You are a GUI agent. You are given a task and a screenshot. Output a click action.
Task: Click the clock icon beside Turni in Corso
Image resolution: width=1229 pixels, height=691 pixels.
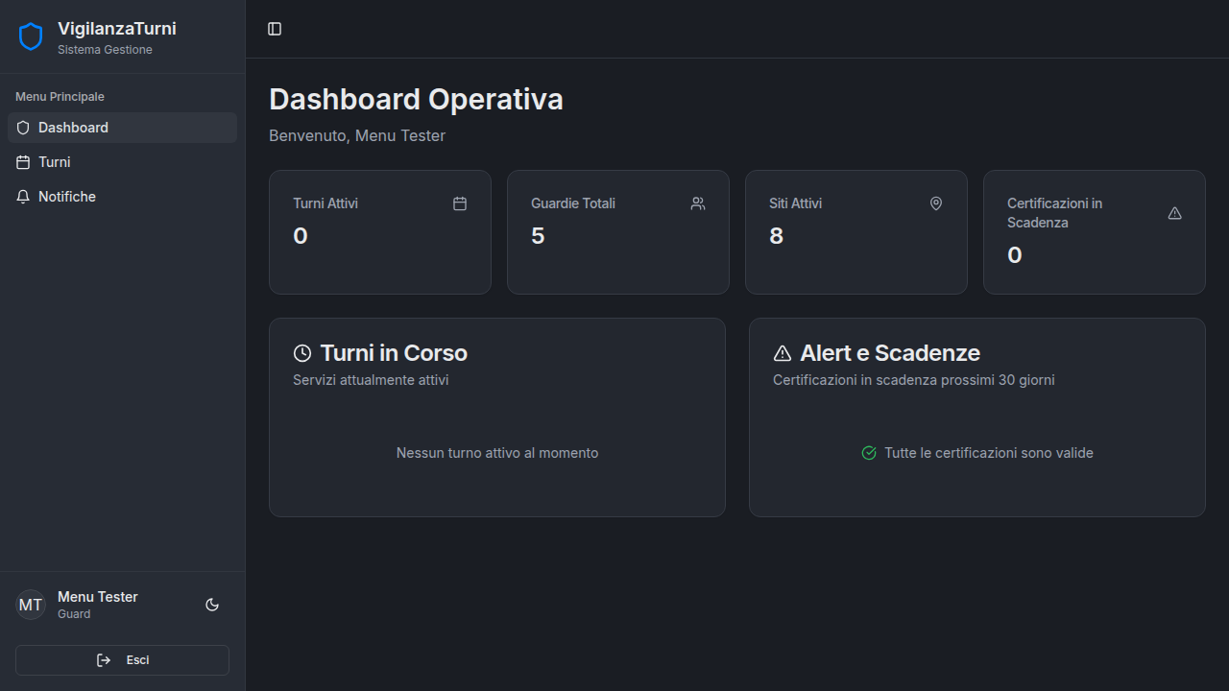[x=302, y=353]
